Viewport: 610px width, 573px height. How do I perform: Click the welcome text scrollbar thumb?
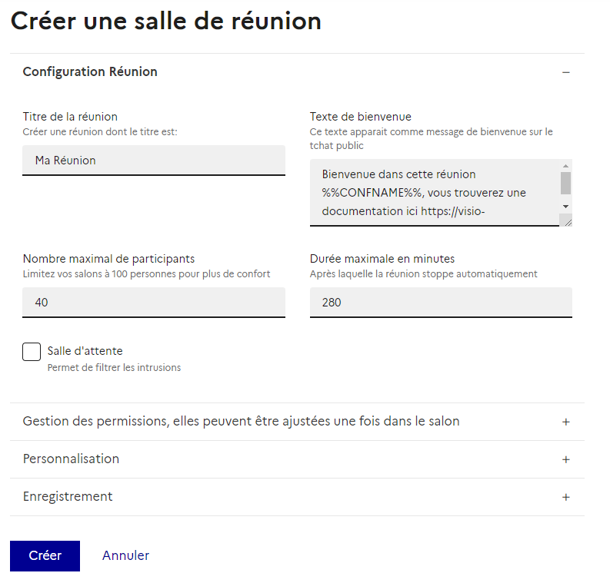[x=565, y=183]
